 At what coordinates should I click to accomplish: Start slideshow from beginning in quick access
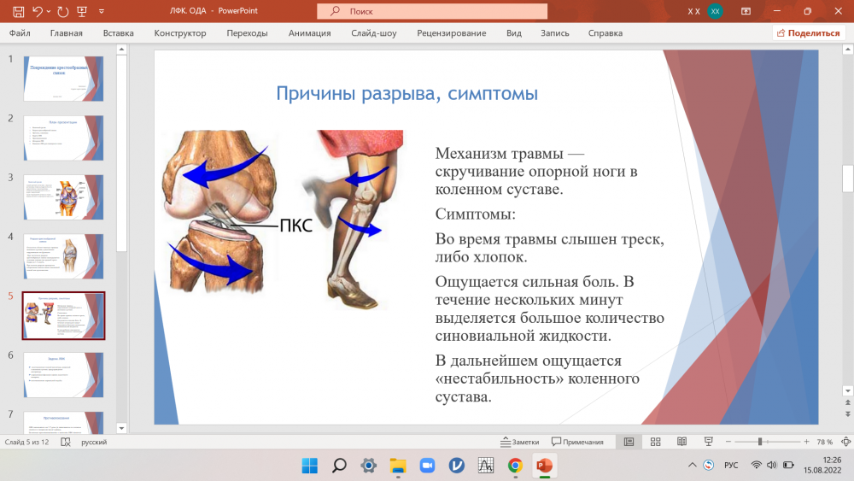82,11
